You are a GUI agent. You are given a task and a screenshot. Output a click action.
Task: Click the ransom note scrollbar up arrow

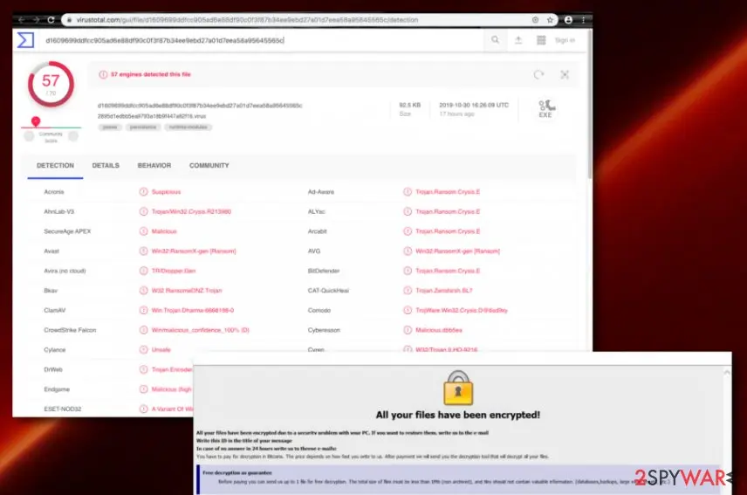(727, 373)
